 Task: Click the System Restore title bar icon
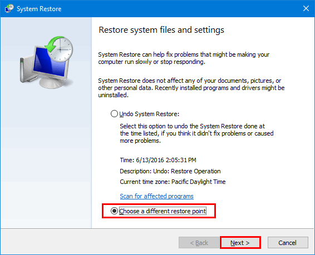pyautogui.click(x=9, y=8)
